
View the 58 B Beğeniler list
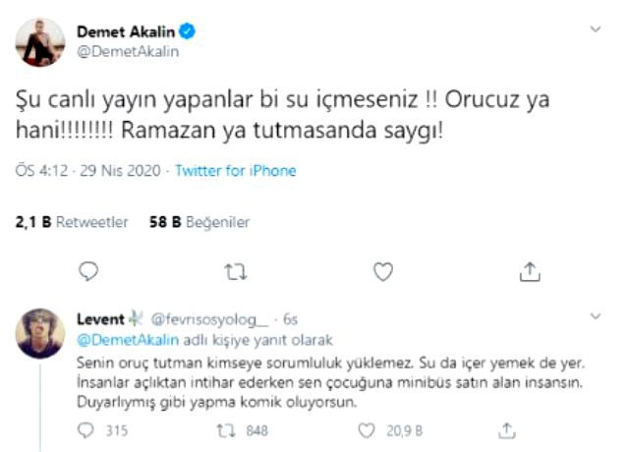point(187,223)
